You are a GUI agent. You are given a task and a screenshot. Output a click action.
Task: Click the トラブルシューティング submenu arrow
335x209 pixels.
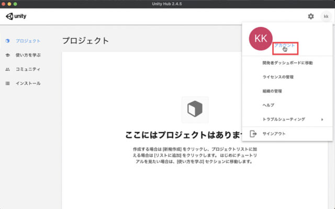pyautogui.click(x=322, y=120)
